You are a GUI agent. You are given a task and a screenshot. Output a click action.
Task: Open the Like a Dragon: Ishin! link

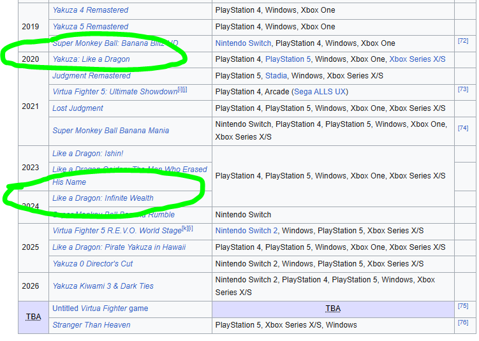[x=87, y=153]
